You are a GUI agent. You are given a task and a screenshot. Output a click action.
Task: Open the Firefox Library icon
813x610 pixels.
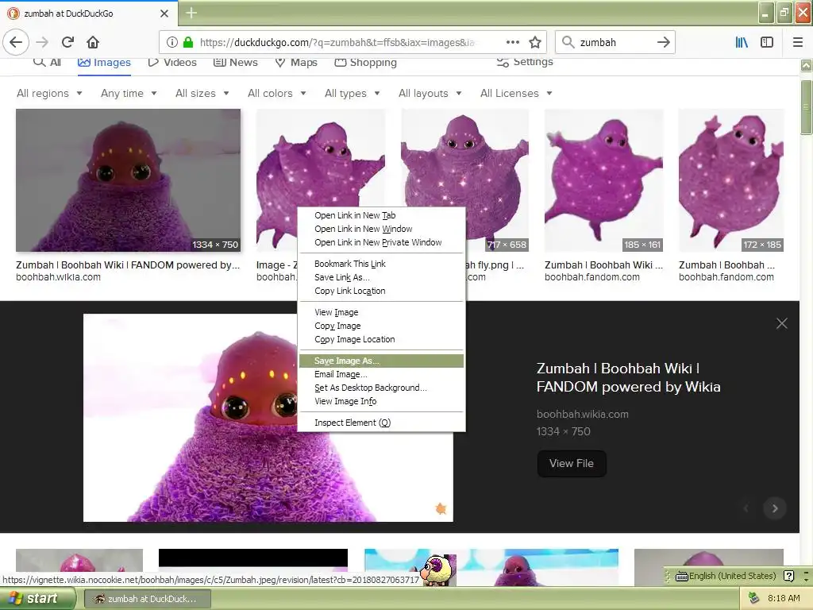click(x=742, y=42)
